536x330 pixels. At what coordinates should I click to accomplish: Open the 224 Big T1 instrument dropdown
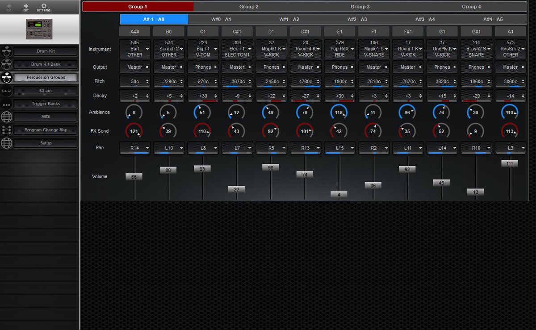click(x=203, y=49)
